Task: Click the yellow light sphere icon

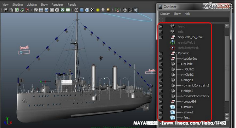Action: click(x=98, y=10)
